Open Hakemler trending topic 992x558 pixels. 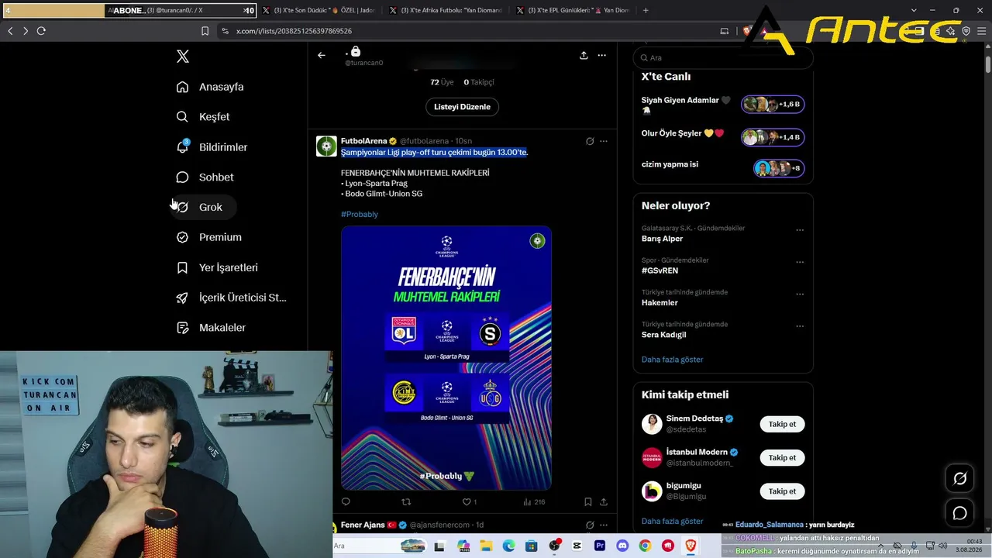pyautogui.click(x=660, y=302)
